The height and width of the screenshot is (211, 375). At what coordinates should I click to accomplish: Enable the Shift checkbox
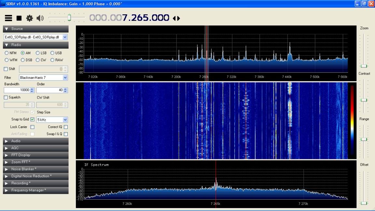[6, 69]
